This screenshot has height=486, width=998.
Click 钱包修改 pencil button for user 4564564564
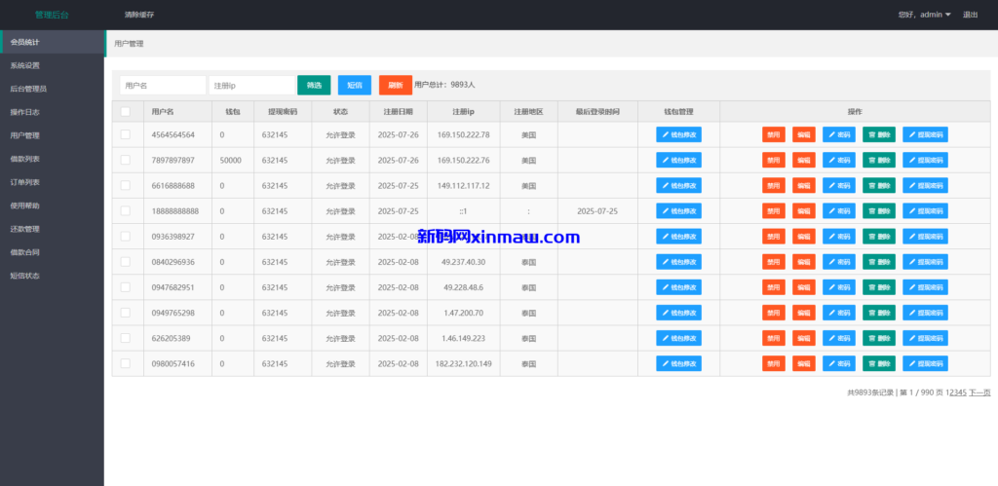click(x=678, y=134)
